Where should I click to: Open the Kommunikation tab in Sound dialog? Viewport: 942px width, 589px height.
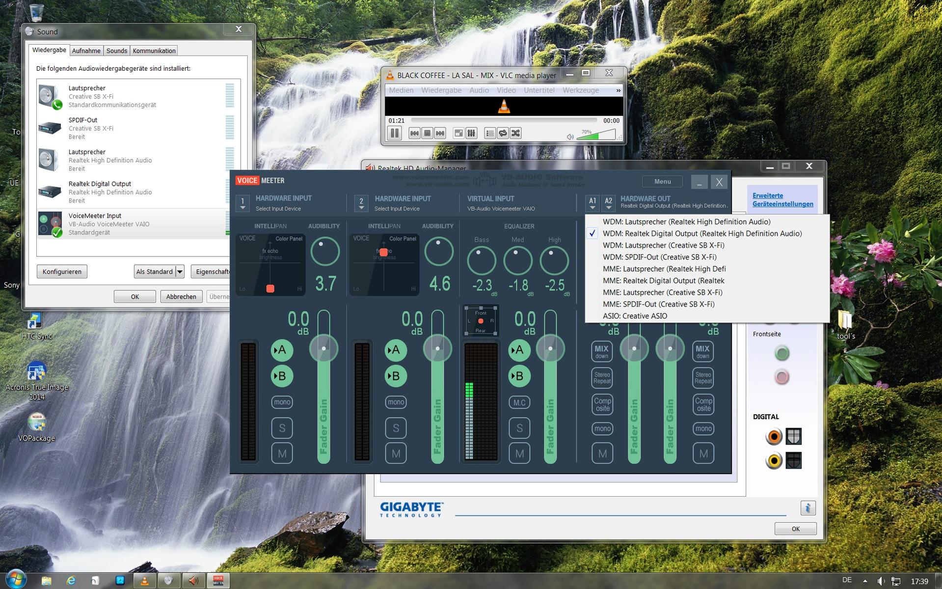[154, 51]
